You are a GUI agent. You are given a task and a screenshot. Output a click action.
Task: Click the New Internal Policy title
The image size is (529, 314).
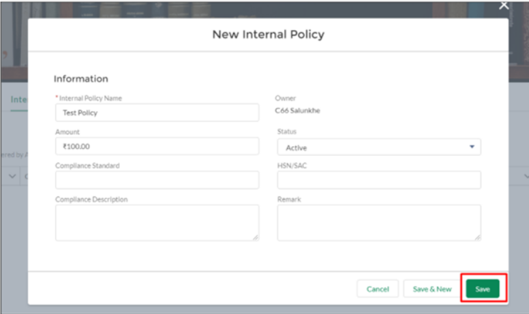pos(268,34)
